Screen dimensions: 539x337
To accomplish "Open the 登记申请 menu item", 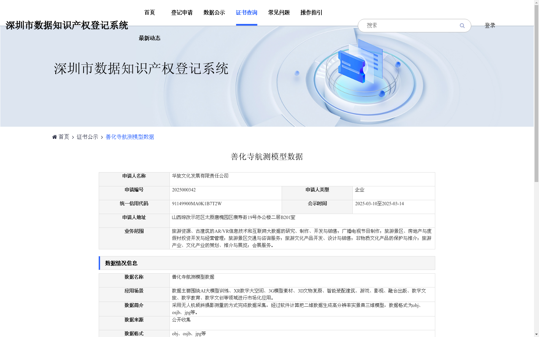I will pyautogui.click(x=182, y=12).
